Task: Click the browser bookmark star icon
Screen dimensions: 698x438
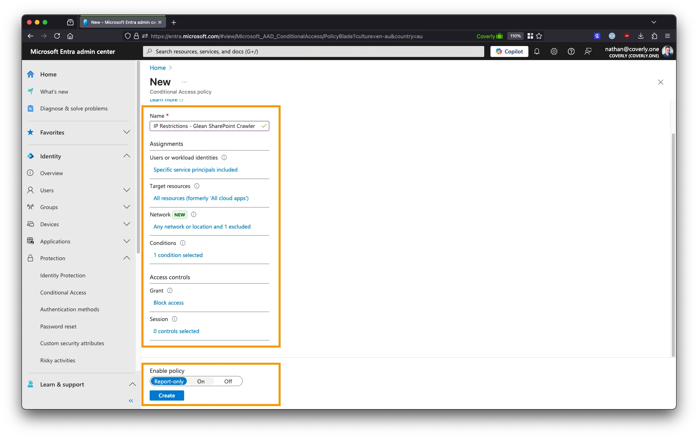Action: tap(539, 36)
